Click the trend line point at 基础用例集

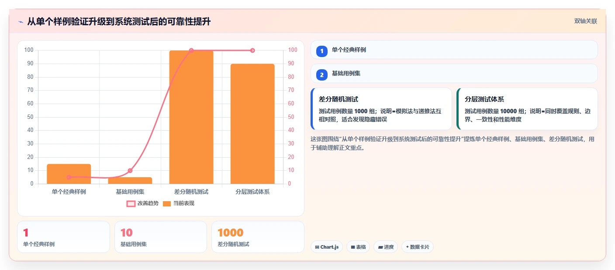[130, 171]
